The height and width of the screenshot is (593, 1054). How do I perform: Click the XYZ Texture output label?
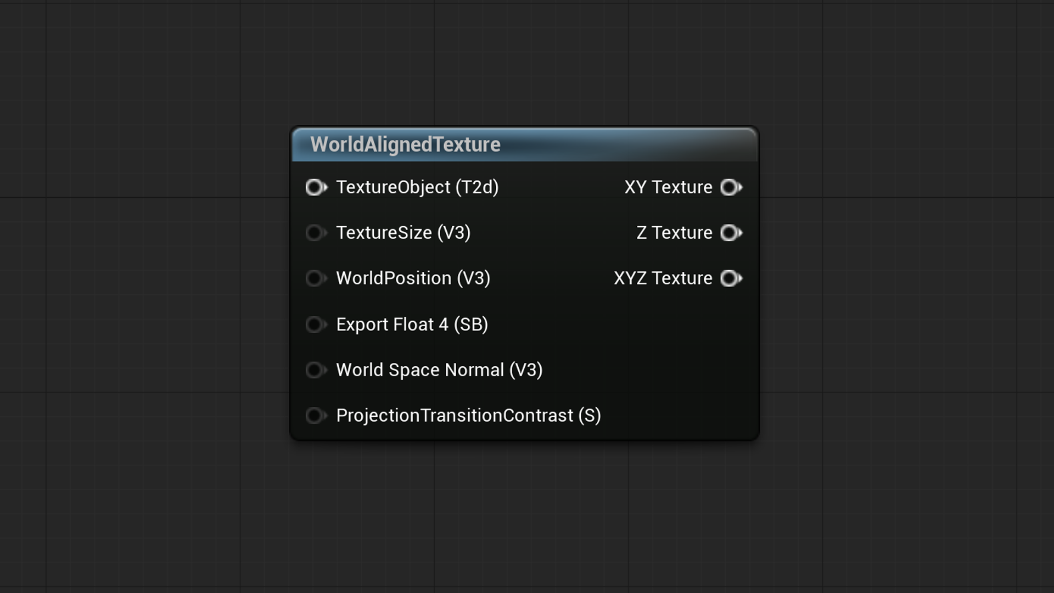[663, 278]
